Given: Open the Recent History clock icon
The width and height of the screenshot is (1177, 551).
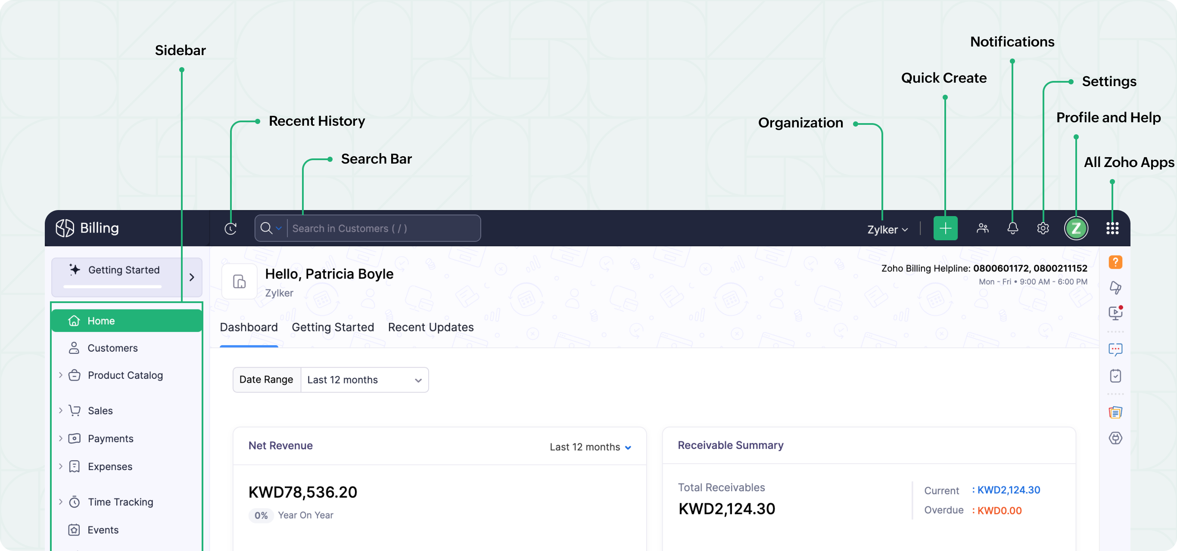Looking at the screenshot, I should [230, 228].
